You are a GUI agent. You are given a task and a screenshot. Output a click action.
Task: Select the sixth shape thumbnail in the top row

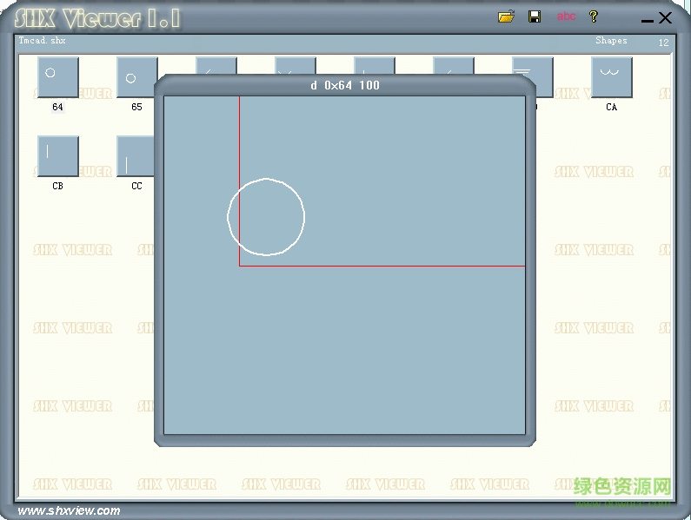[454, 66]
